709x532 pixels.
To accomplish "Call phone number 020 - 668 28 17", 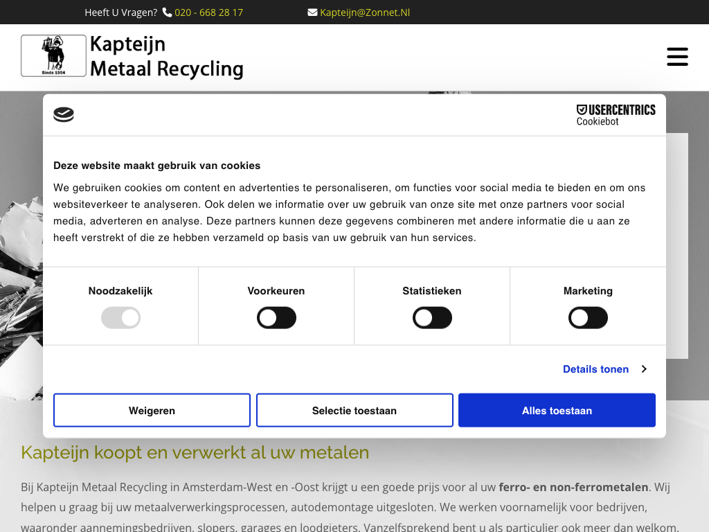I will pyautogui.click(x=208, y=12).
